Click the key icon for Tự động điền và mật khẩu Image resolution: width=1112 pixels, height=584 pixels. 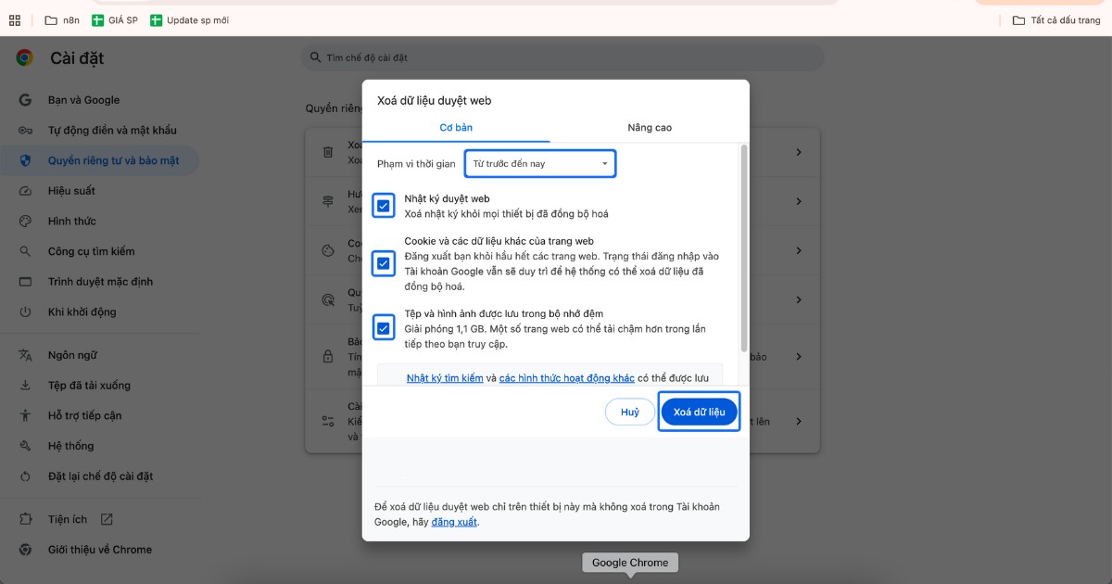tap(26, 131)
